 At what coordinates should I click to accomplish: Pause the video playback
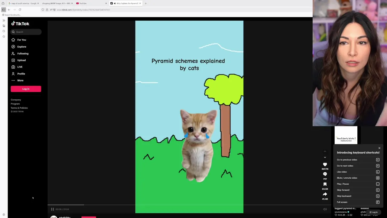(52, 209)
